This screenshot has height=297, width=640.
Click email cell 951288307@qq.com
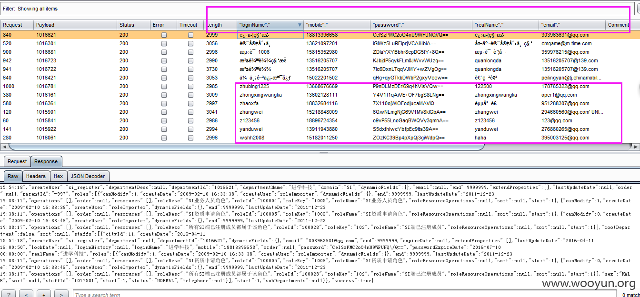point(565,103)
